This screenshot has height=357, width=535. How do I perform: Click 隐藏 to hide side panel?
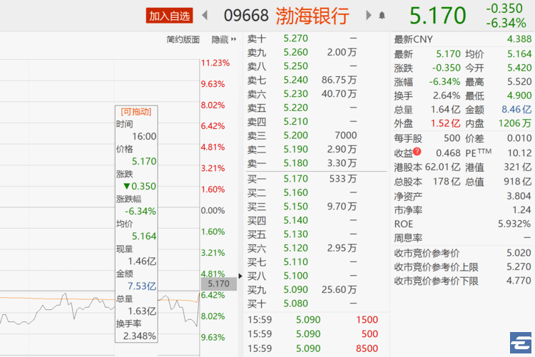223,40
